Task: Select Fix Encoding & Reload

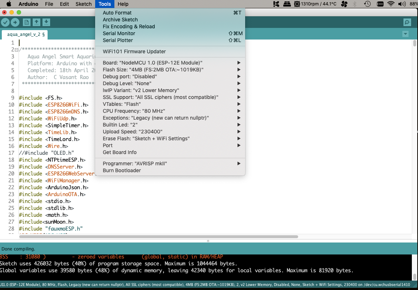Action: [x=170, y=26]
